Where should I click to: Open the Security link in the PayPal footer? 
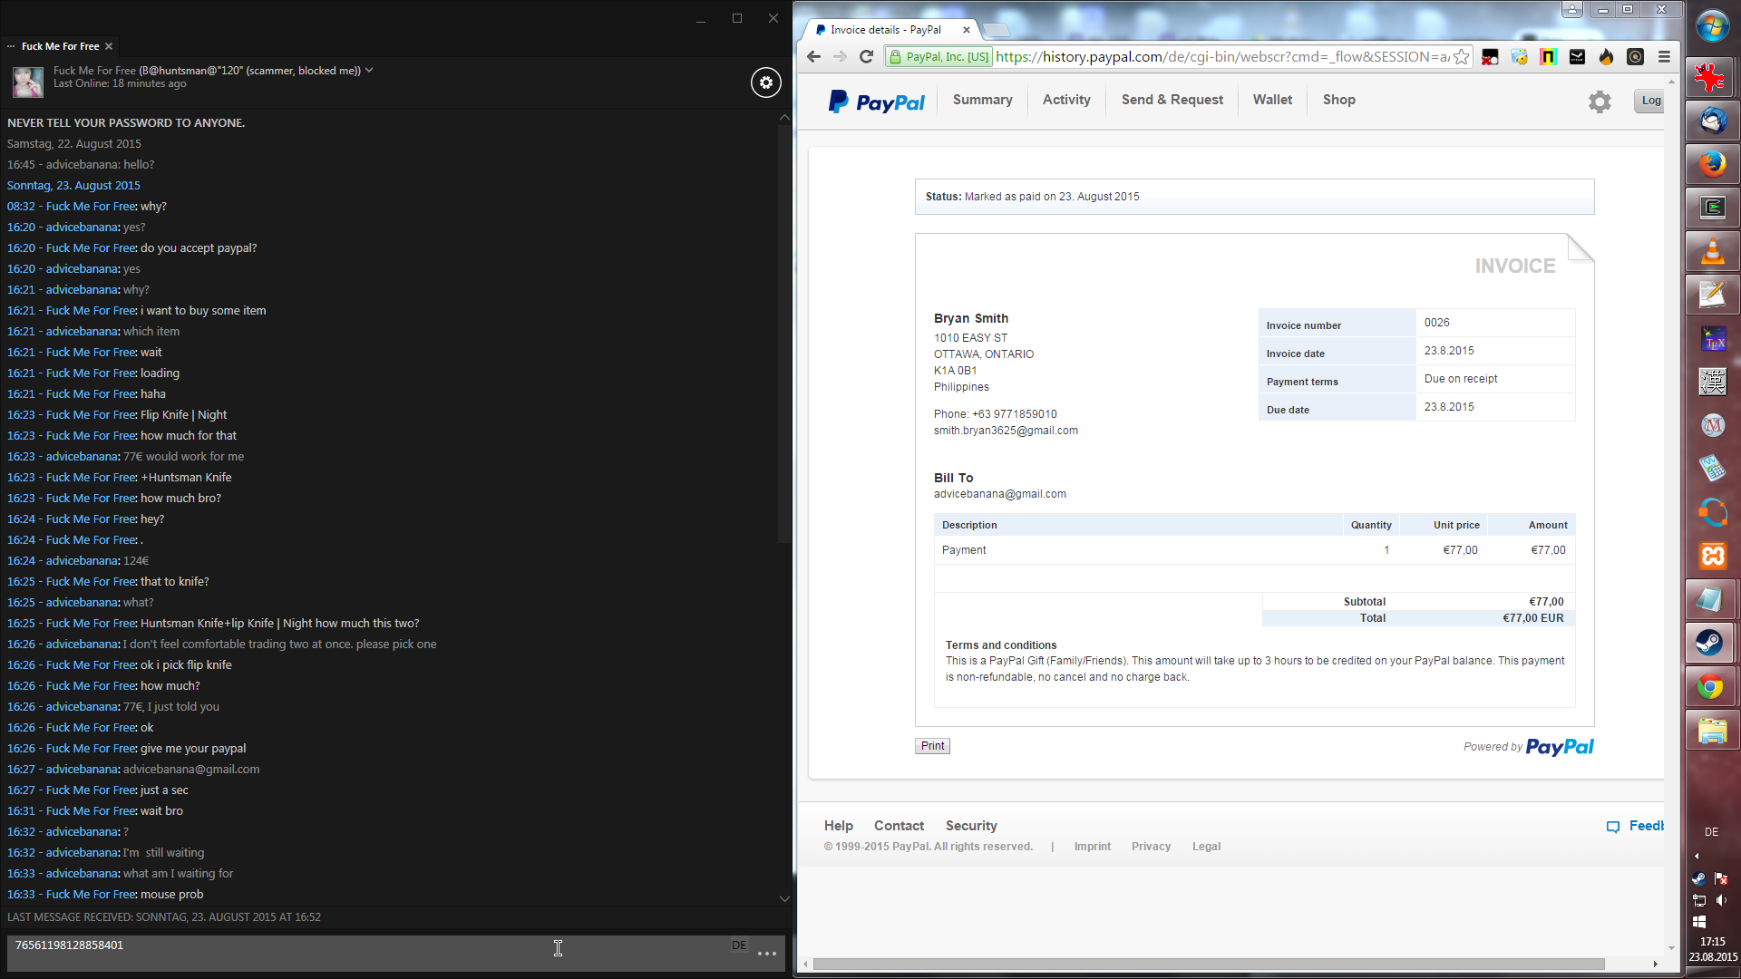click(x=970, y=826)
